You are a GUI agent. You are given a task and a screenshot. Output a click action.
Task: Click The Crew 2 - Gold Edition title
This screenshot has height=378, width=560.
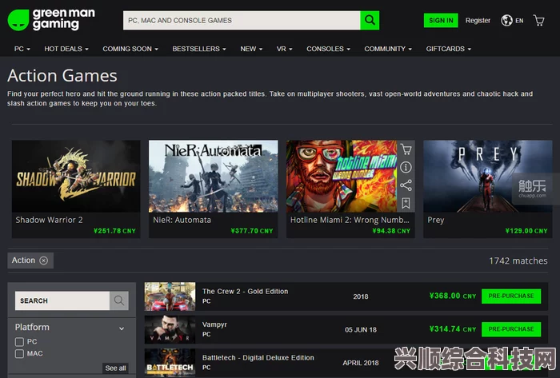[x=245, y=292]
